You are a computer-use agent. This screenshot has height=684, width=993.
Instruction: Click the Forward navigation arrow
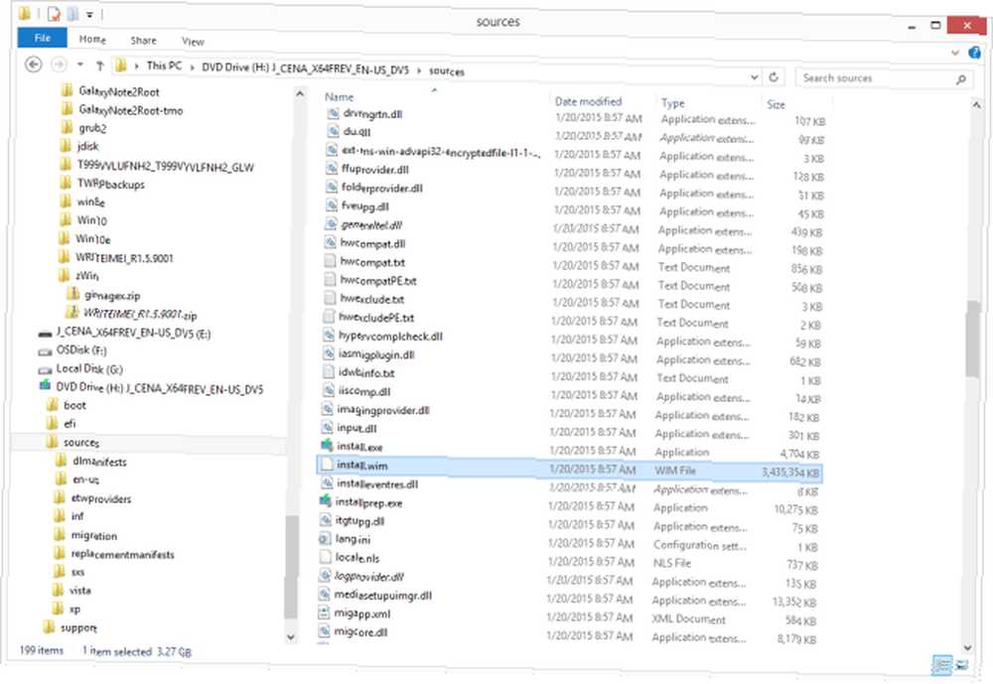point(59,65)
